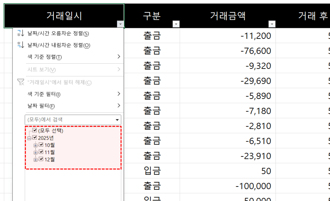The width and height of the screenshot is (330, 201).
Task: Click the funnel icon to clear 거래일시 filter
Action: (x=21, y=82)
